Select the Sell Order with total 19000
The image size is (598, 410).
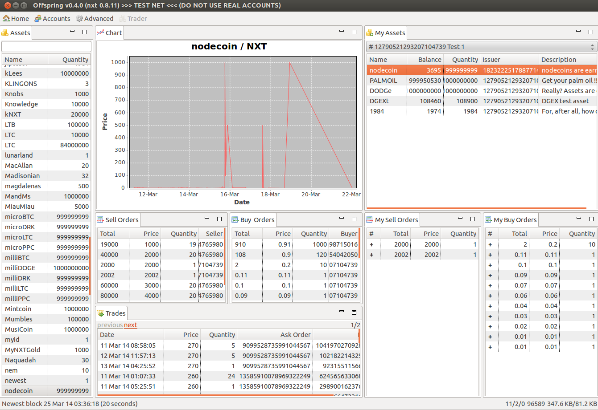pos(161,244)
